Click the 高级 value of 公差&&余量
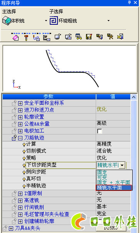Screen dimensions: 140x233 [101, 123]
